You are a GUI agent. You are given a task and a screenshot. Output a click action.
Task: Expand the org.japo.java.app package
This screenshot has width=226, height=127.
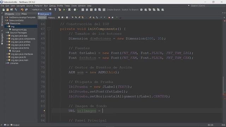7,36
